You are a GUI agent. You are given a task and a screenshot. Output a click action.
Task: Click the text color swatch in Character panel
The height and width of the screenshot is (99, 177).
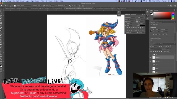(x=142, y=26)
